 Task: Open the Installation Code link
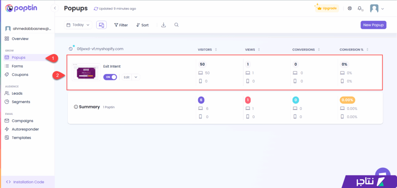(25, 182)
